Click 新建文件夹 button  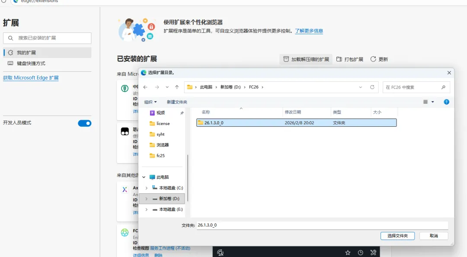177,102
